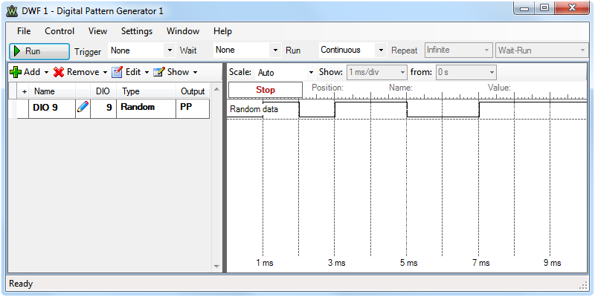Open the Settings menu
The image size is (595, 297).
point(137,31)
